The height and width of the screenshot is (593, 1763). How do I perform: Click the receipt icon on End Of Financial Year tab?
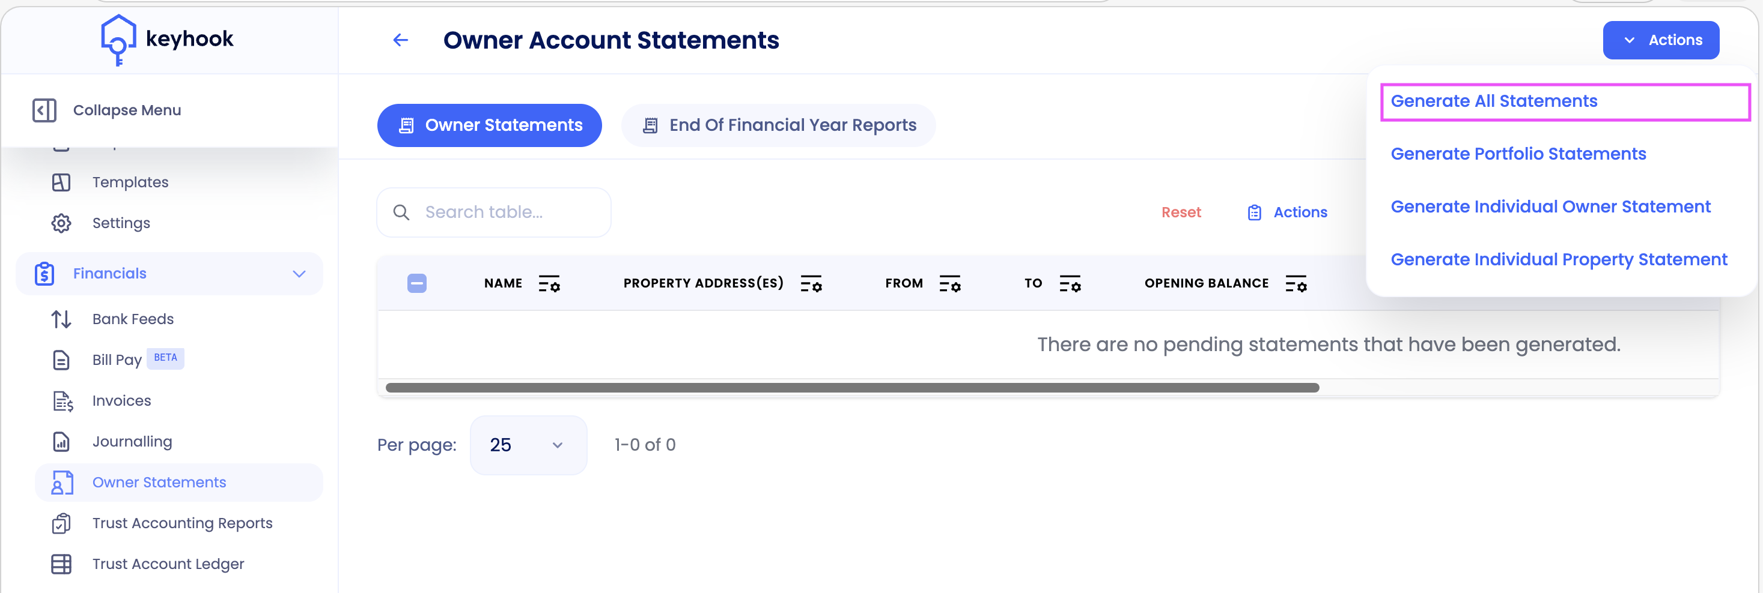tap(650, 125)
